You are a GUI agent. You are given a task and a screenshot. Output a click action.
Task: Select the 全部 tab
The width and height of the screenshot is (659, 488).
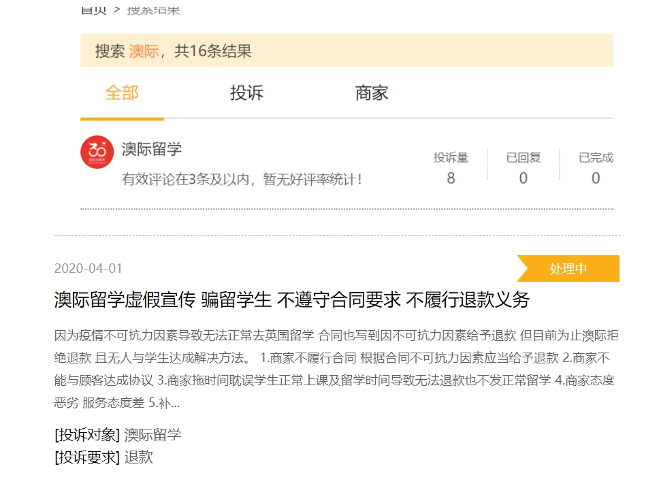122,93
